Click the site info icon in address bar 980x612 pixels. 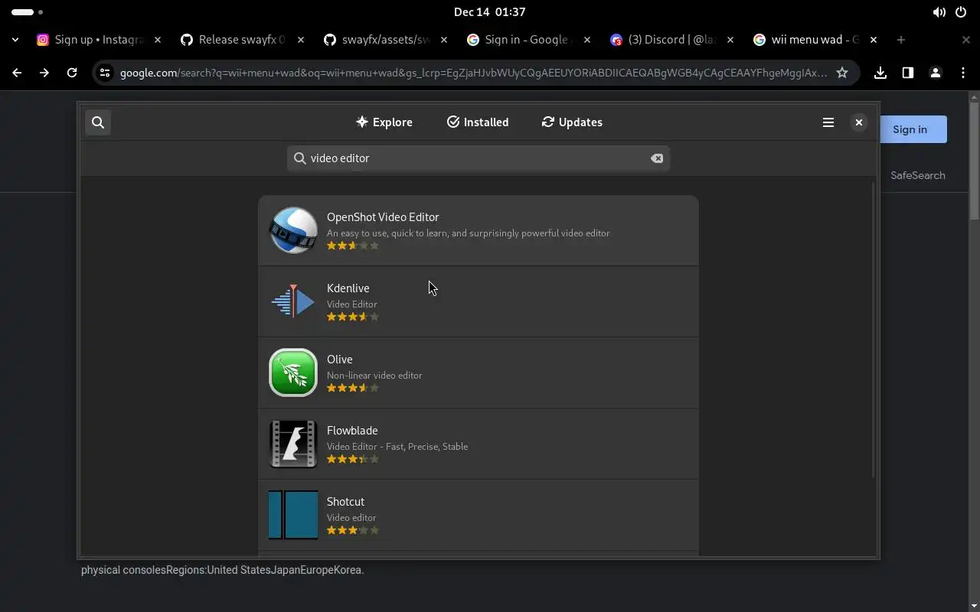click(105, 73)
